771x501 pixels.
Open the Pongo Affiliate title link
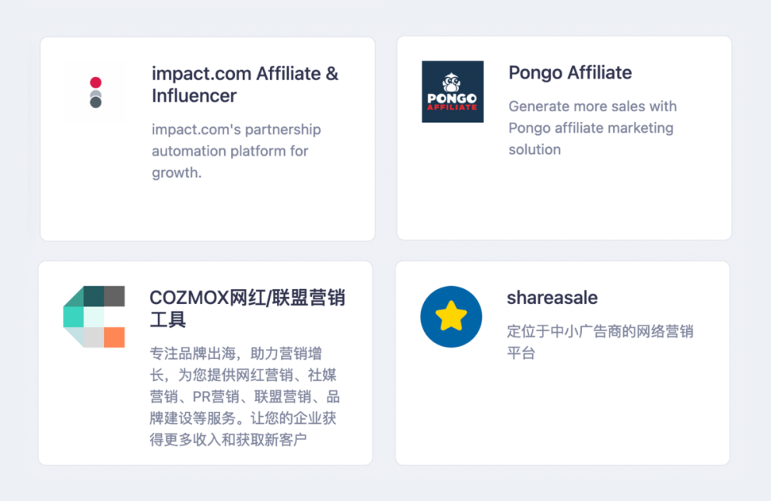[x=570, y=73]
